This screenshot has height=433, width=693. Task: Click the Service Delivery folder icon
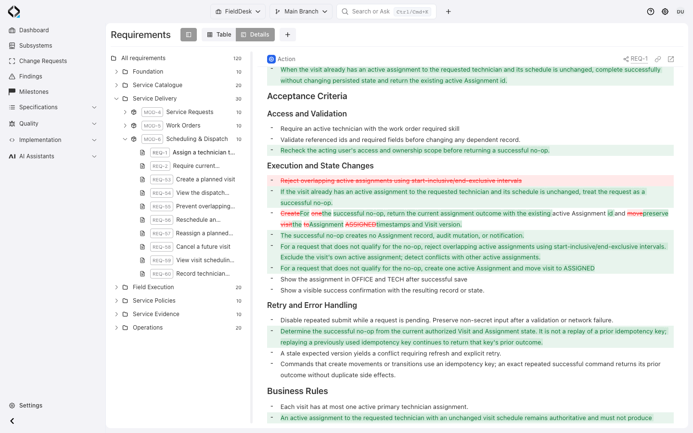tap(125, 99)
